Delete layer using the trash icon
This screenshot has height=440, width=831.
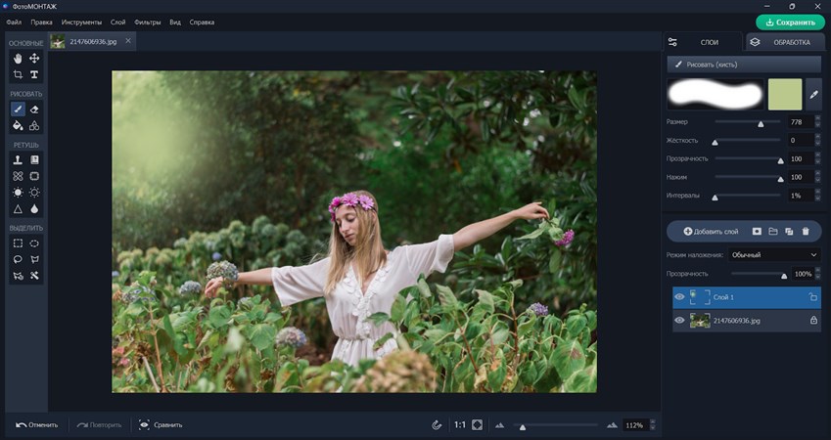coord(806,231)
